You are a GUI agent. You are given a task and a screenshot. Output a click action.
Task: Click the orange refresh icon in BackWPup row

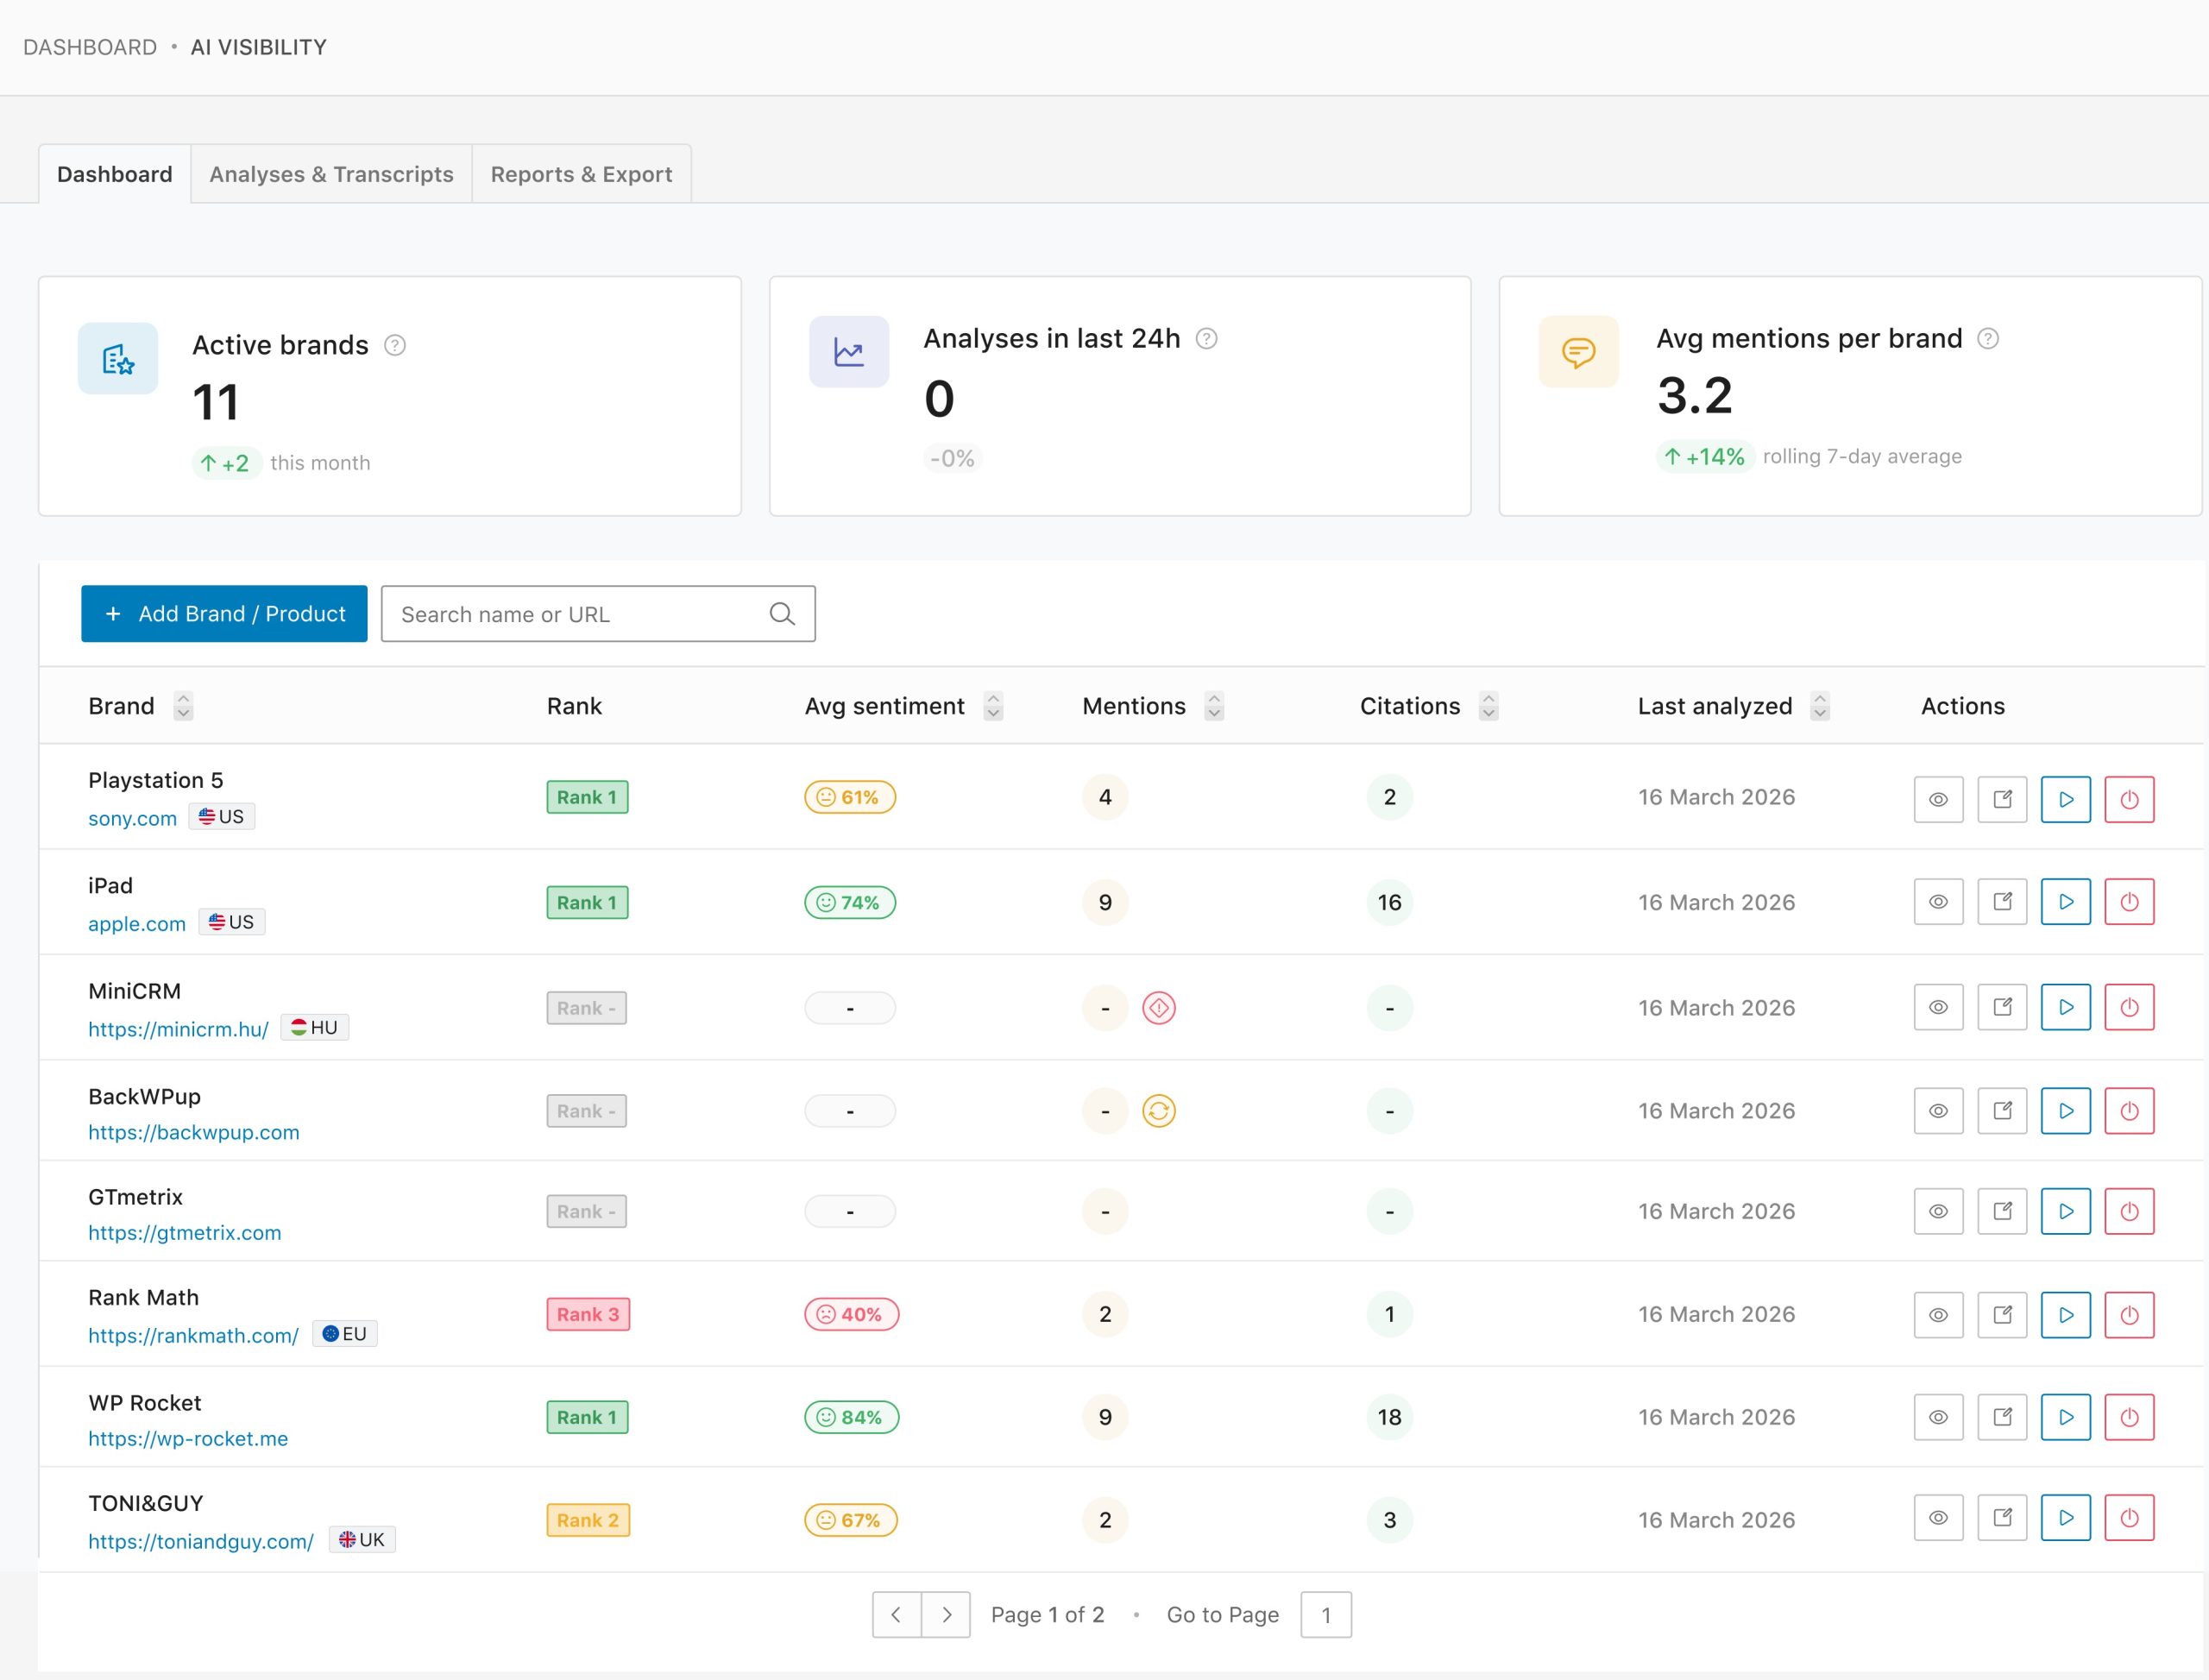(1159, 1111)
